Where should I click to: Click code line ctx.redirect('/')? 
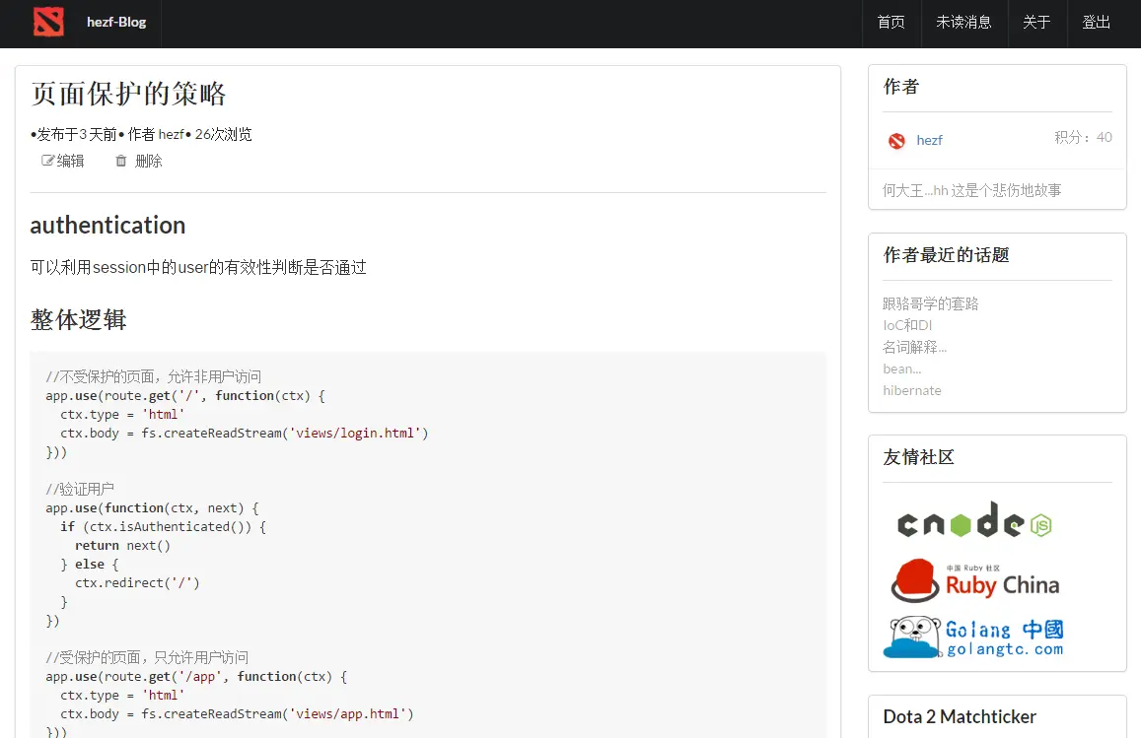[x=137, y=583]
